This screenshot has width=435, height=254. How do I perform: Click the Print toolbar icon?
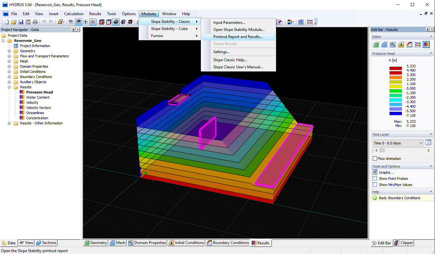click(x=35, y=22)
